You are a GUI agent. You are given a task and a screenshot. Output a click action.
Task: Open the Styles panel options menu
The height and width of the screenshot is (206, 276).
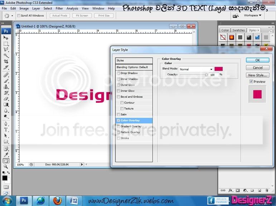coord(272,31)
